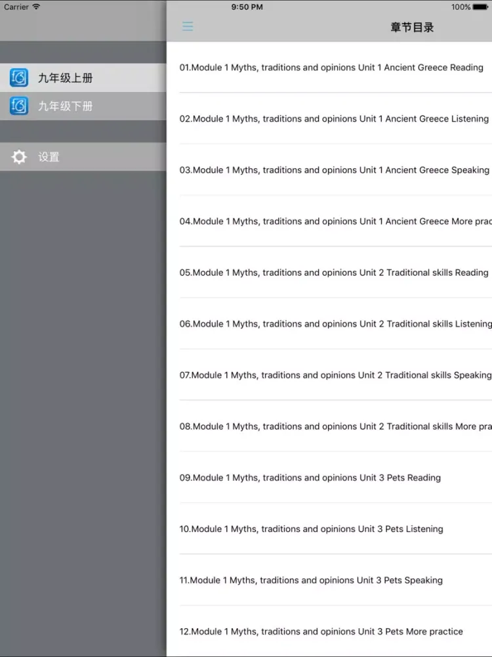Open chapter 12 Pets More practice
Screen dimensions: 492x657
(329, 631)
